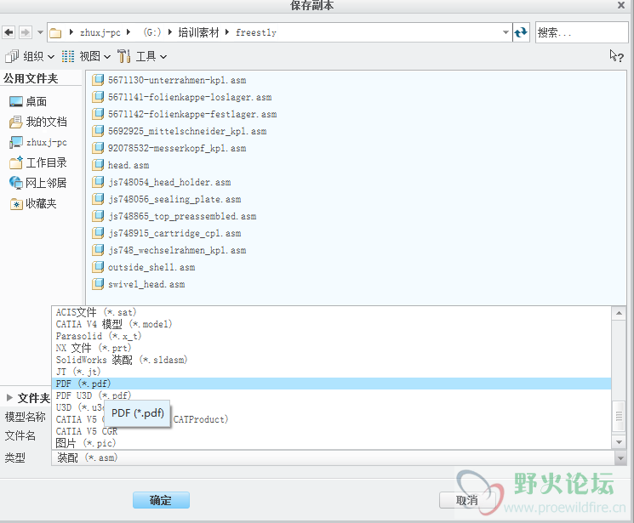Viewport: 634px width, 523px height.
Task: Choose Parasolid (*.x_t) file type
Action: coord(331,336)
